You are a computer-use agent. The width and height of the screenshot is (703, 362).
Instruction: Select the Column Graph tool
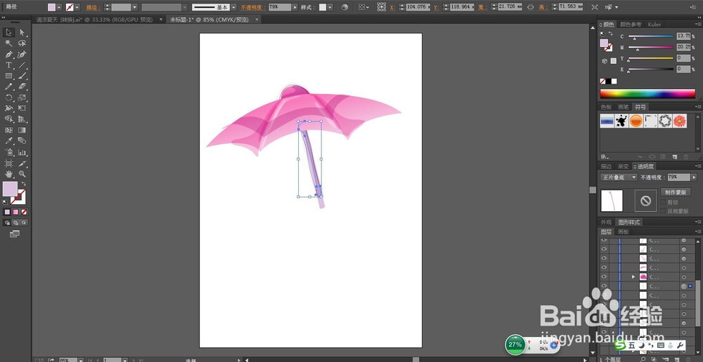[22, 152]
